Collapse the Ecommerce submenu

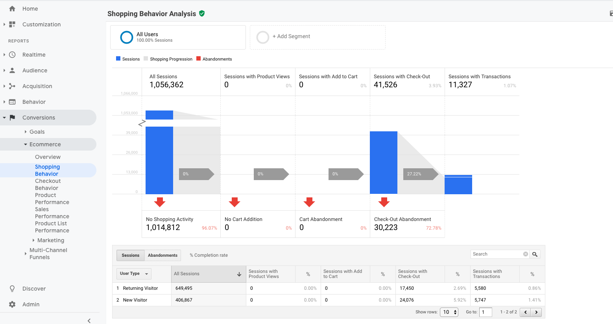click(26, 144)
